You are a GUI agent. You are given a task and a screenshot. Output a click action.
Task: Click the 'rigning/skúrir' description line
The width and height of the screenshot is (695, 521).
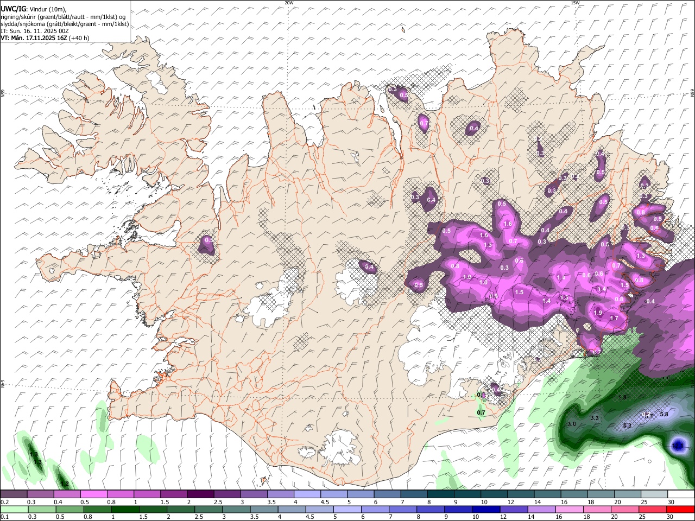(63, 17)
